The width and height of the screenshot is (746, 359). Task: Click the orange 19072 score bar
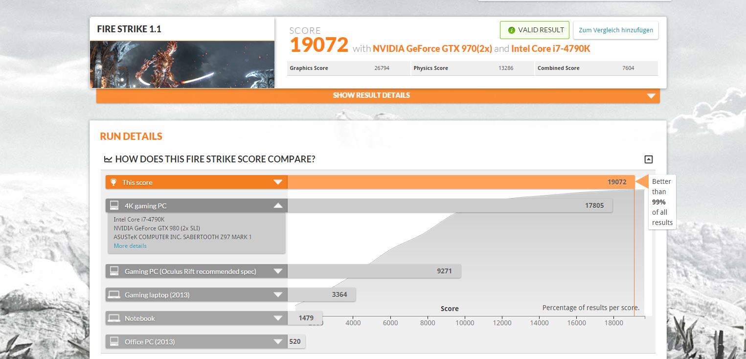[x=461, y=182]
